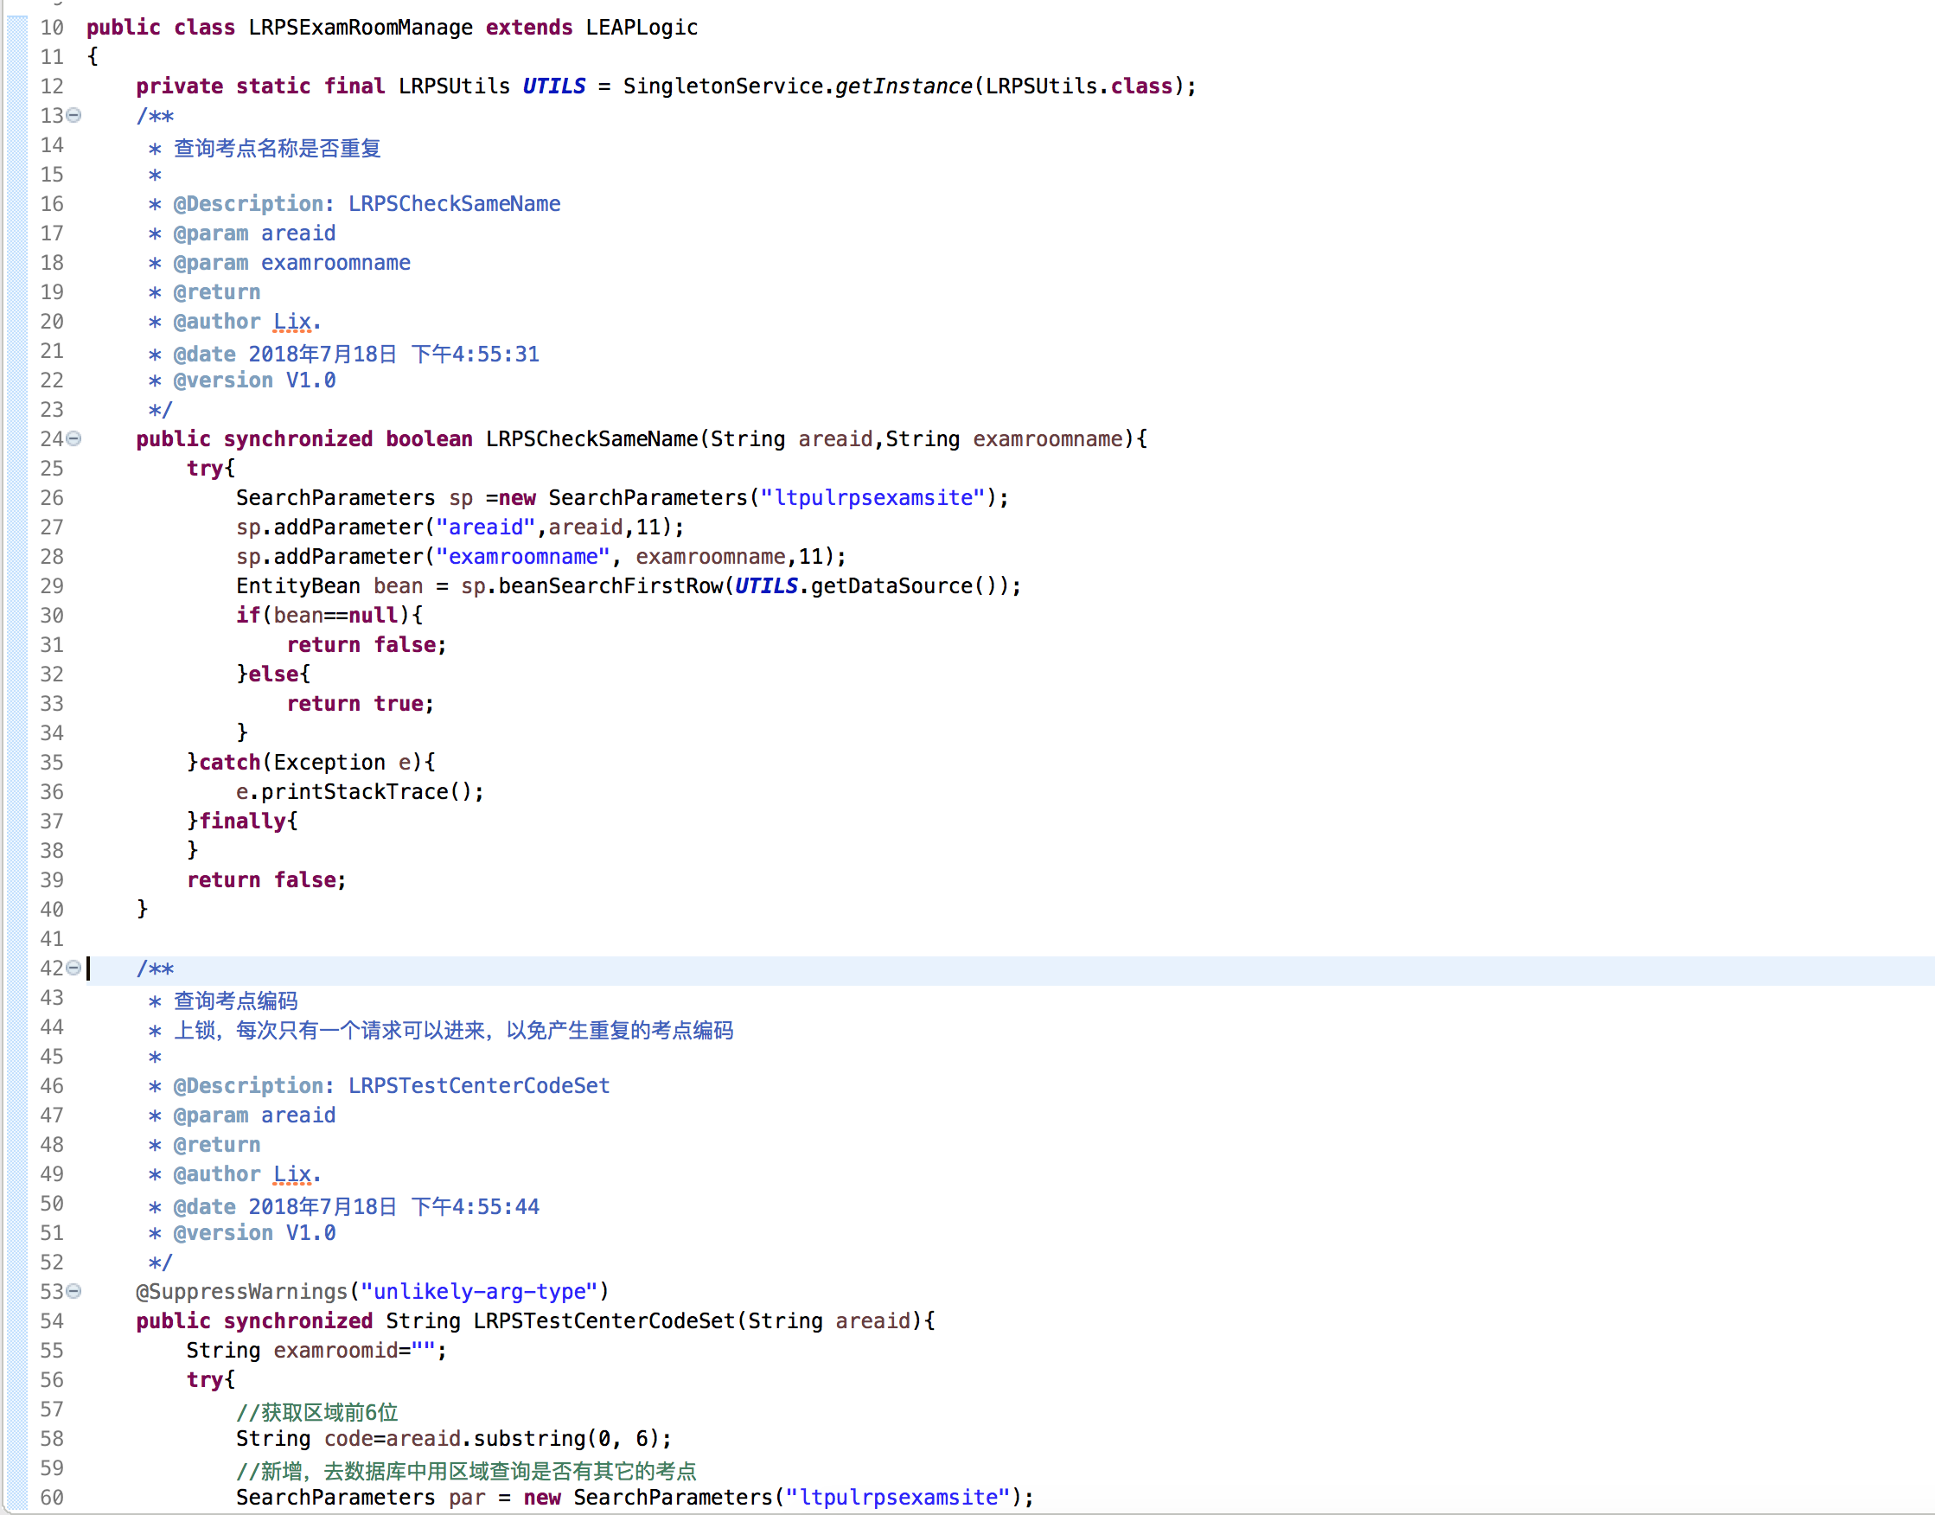Click the class name LRPSExamRoomManage
This screenshot has height=1515, width=1935.
(x=361, y=28)
